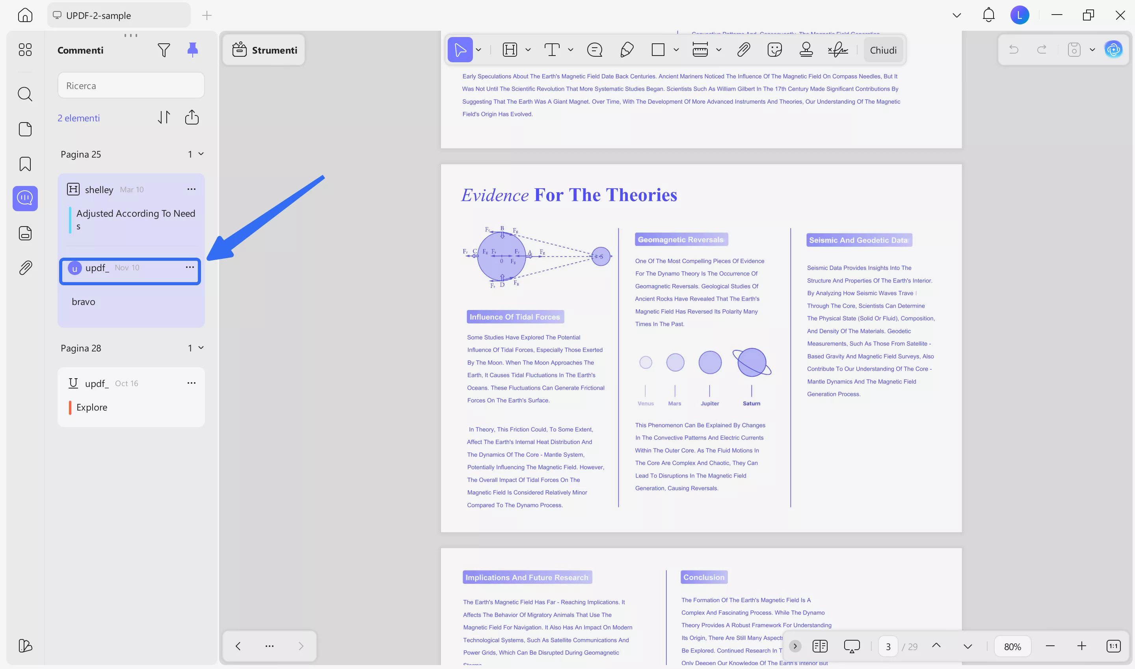This screenshot has height=669, width=1135.
Task: Click the signature tool icon
Action: pyautogui.click(x=838, y=50)
